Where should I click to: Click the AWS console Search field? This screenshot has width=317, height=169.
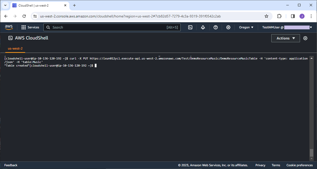point(112,27)
